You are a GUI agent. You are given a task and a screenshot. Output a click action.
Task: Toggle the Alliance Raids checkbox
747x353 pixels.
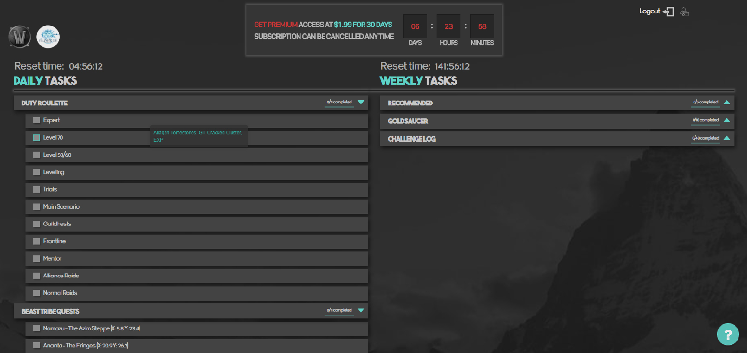tap(37, 276)
